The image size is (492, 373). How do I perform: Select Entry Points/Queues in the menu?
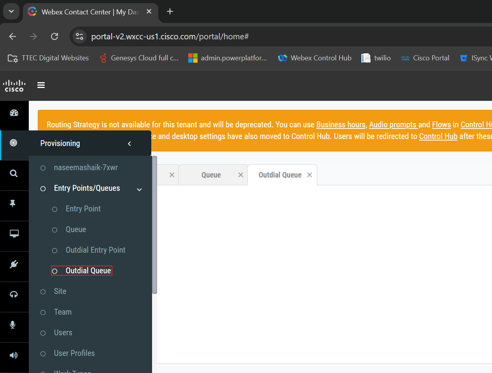click(87, 188)
